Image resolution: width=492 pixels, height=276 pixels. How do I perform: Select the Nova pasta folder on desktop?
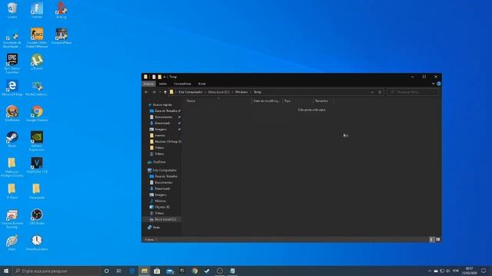point(37,191)
